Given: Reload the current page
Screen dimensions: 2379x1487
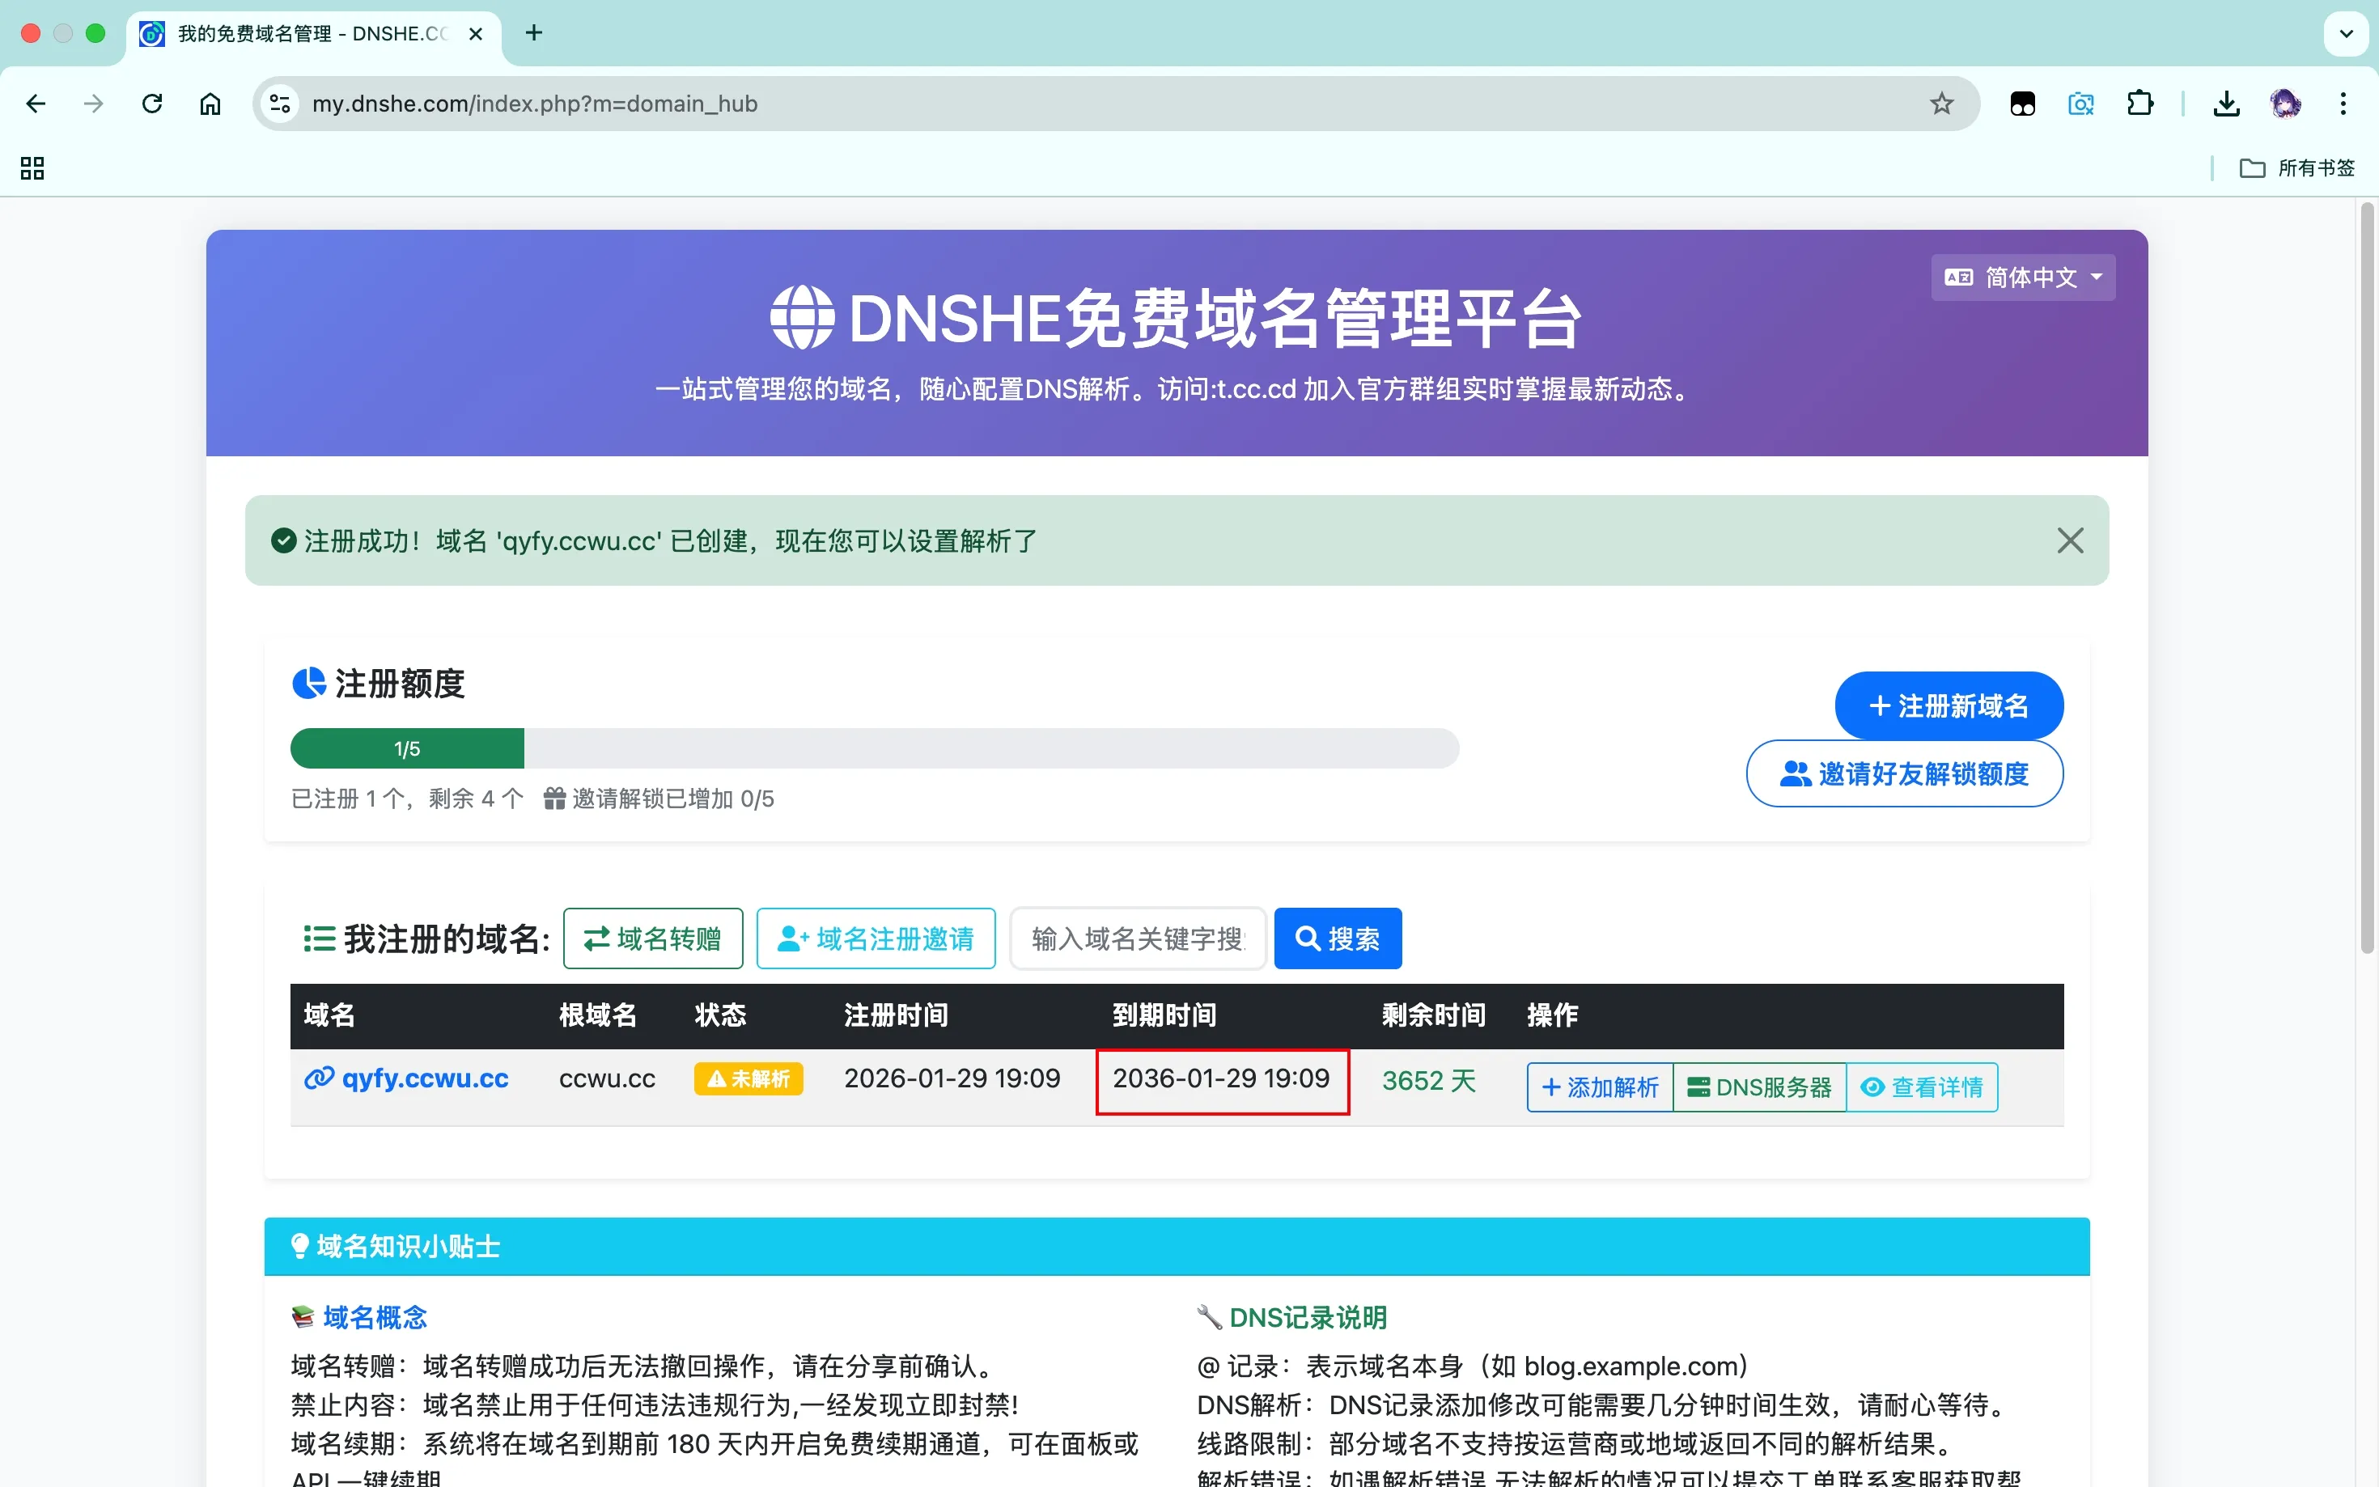Looking at the screenshot, I should pyautogui.click(x=151, y=104).
